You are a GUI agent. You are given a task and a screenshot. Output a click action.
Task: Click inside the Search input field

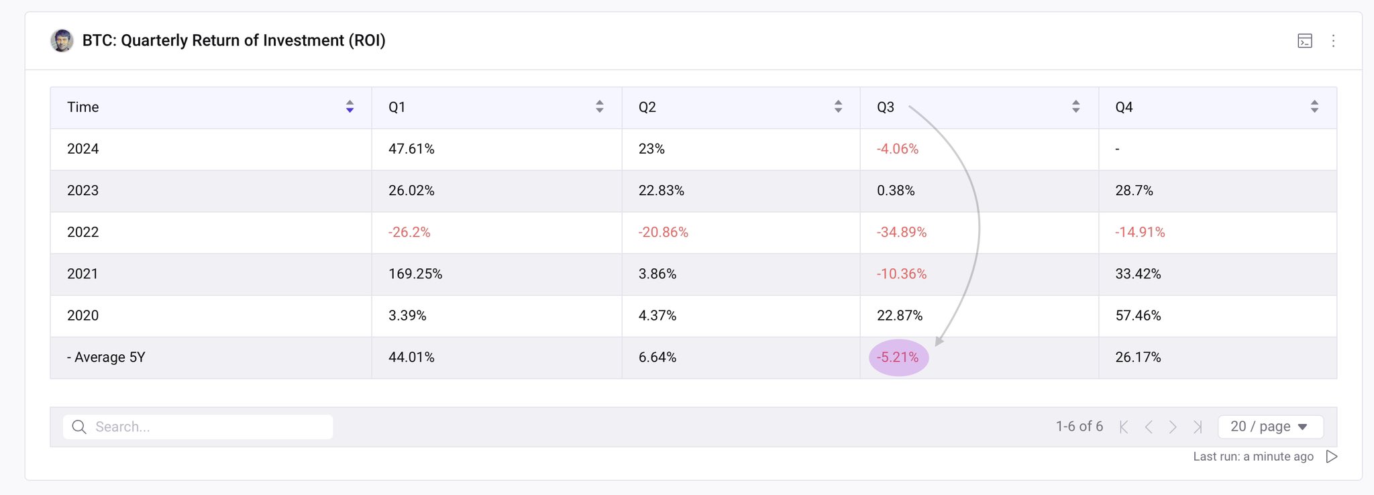(208, 427)
